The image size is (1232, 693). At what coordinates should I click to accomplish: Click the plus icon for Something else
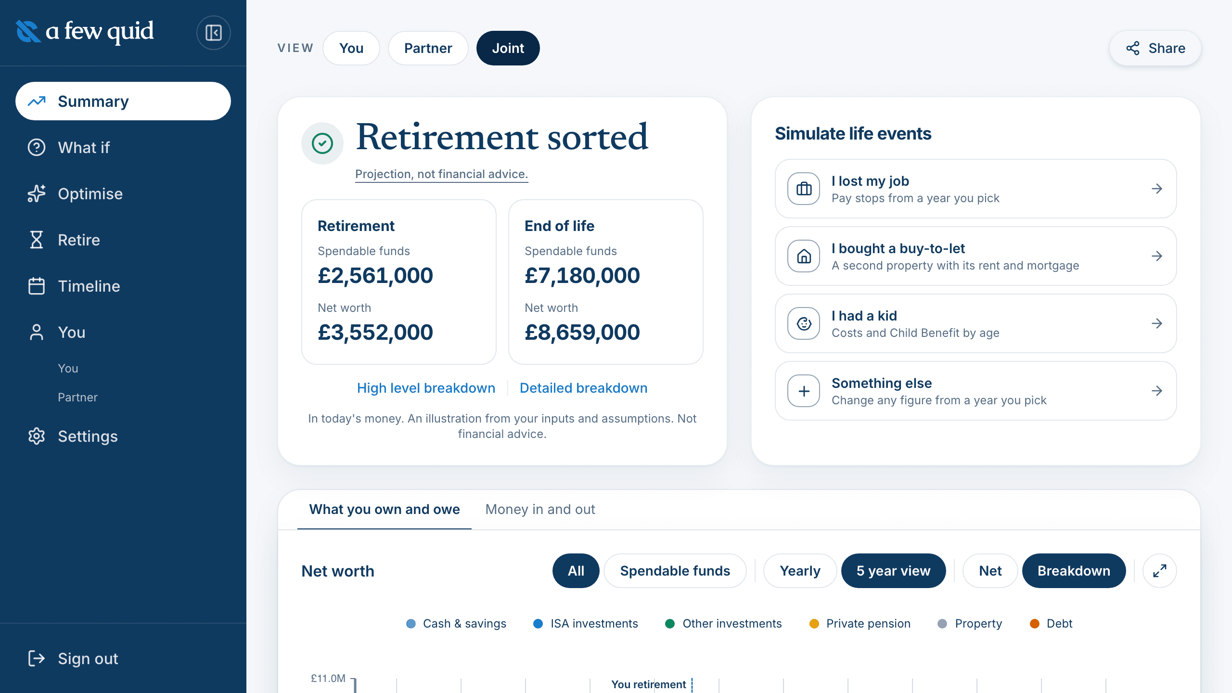coord(804,391)
